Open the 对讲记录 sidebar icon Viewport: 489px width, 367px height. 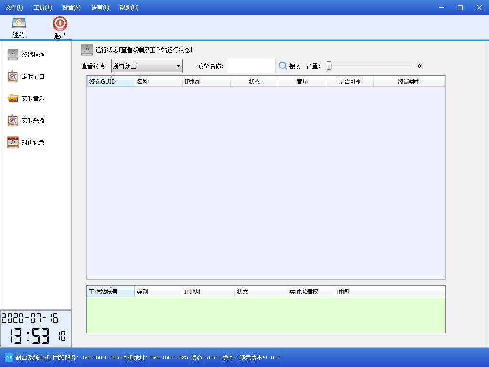(13, 142)
